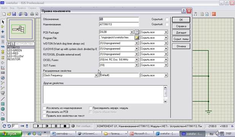Stop the simulation with Stop button
The image size is (235, 137).
point(65,126)
